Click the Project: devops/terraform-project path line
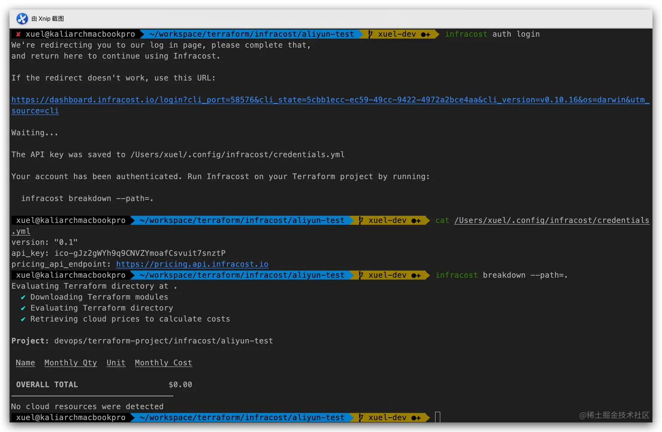Viewport: 662px width, 432px height. click(142, 341)
